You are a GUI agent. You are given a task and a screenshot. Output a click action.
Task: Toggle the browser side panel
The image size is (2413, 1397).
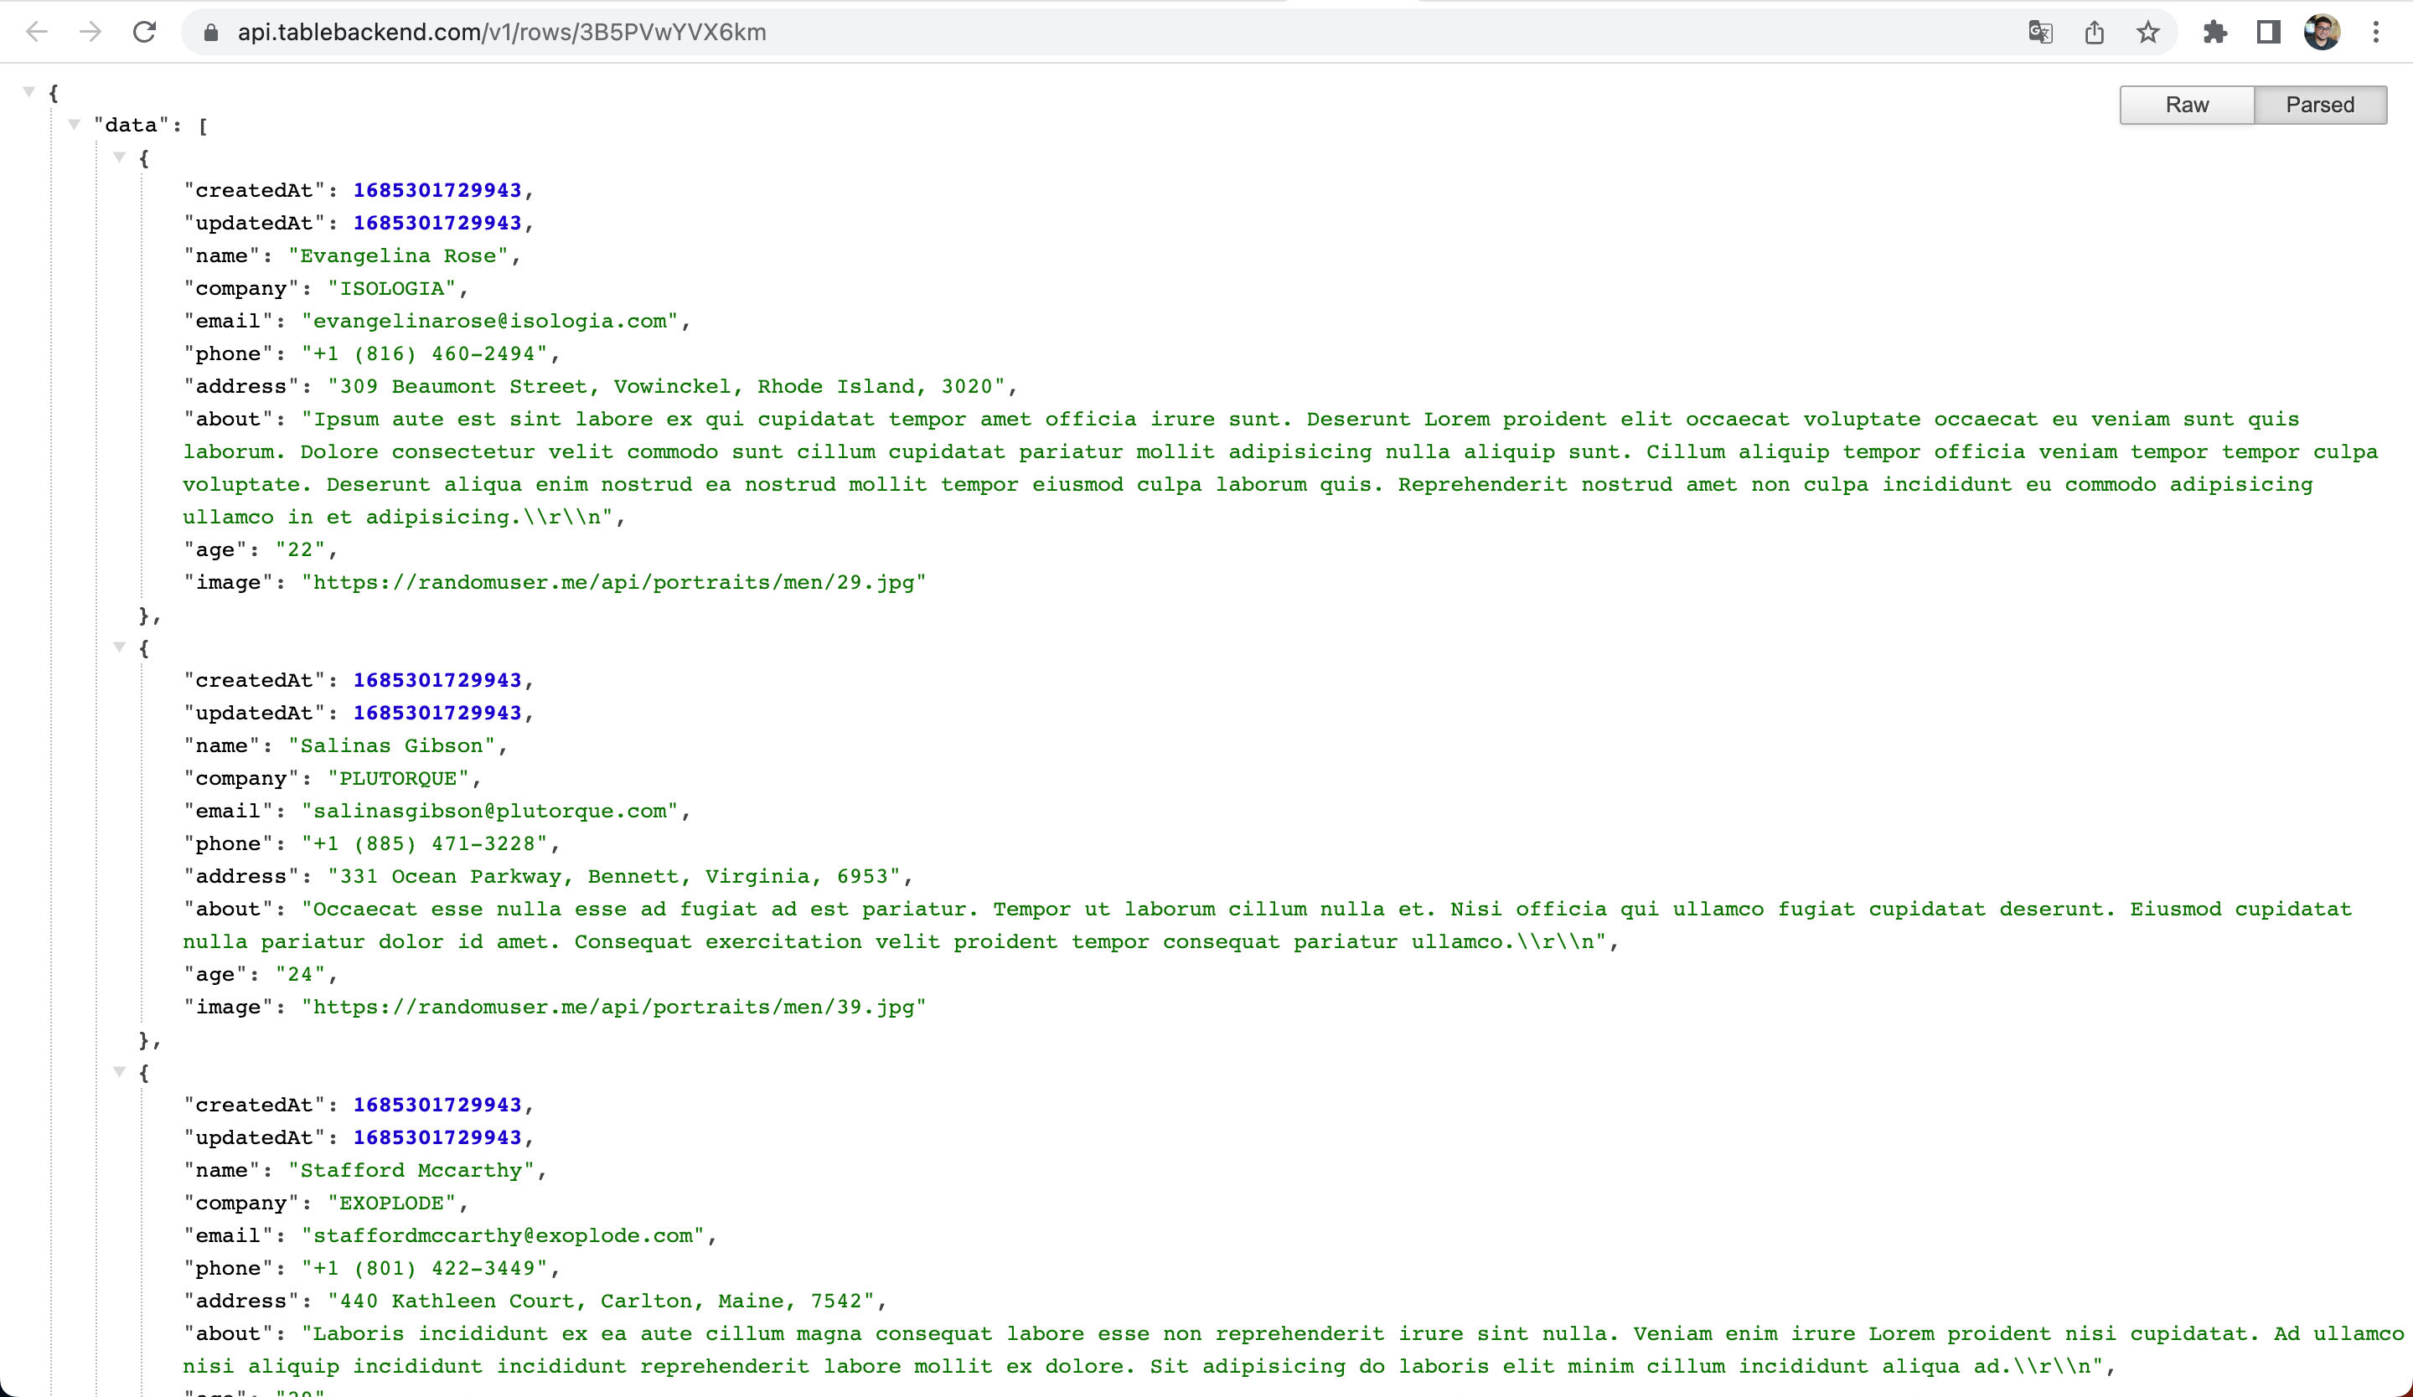pos(2268,33)
